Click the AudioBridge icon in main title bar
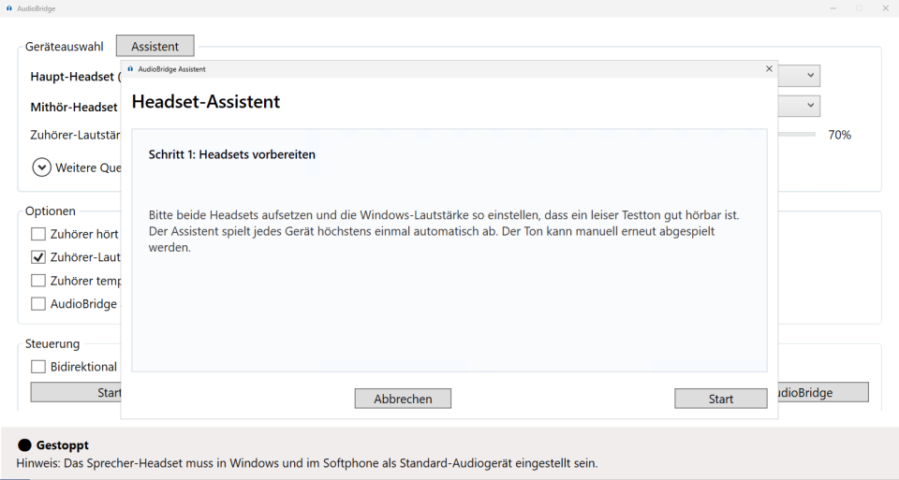 8,8
